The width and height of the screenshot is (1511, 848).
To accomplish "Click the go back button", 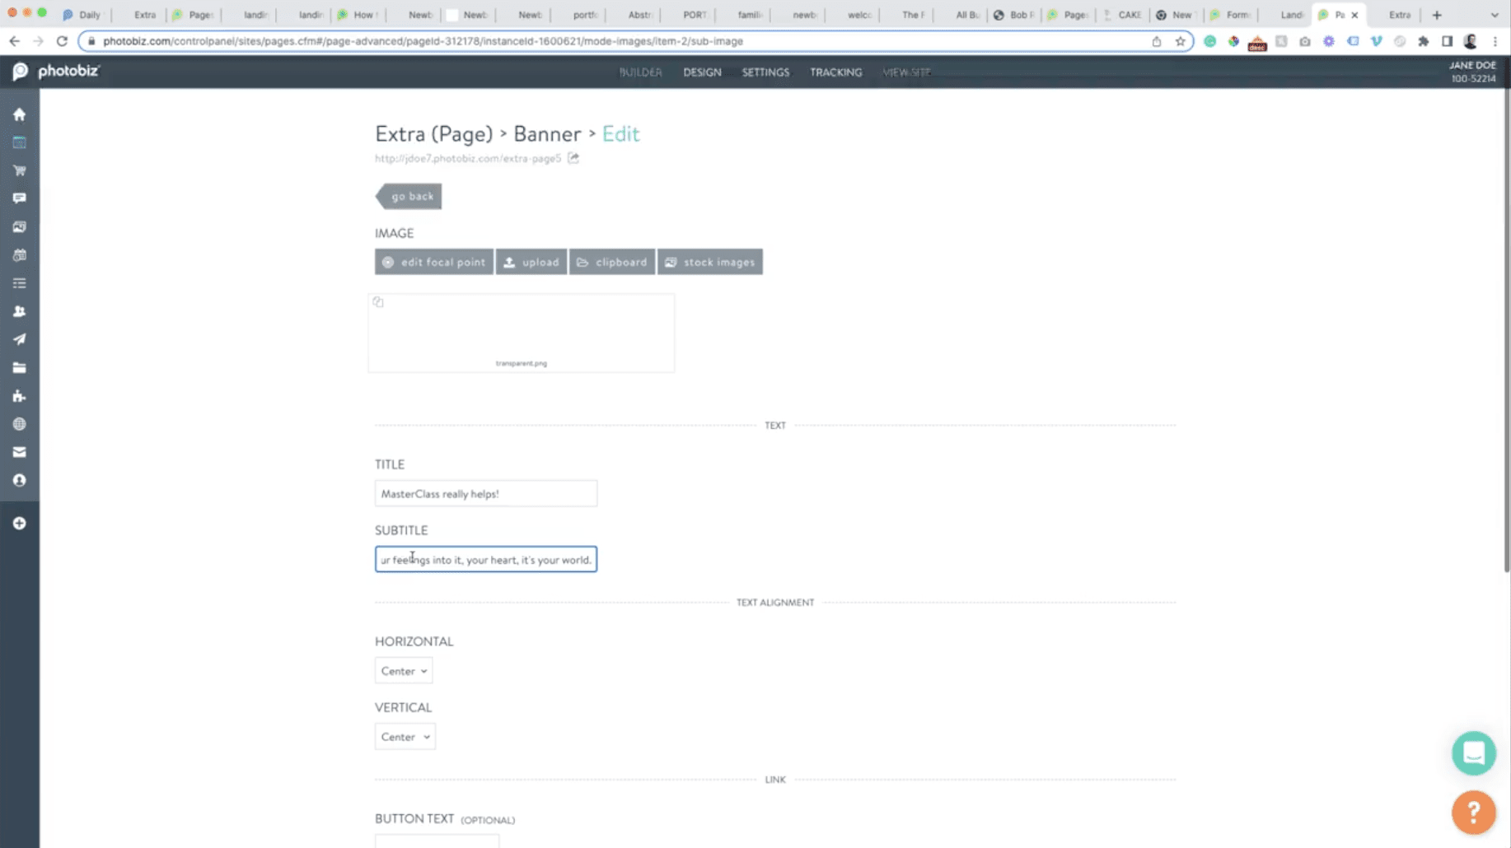I will point(410,196).
